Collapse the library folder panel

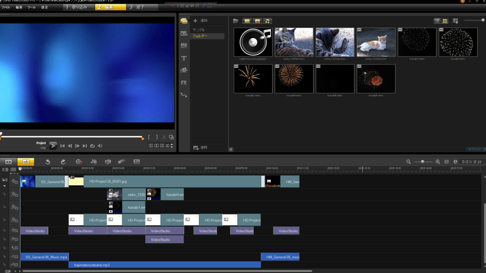[x=231, y=149]
